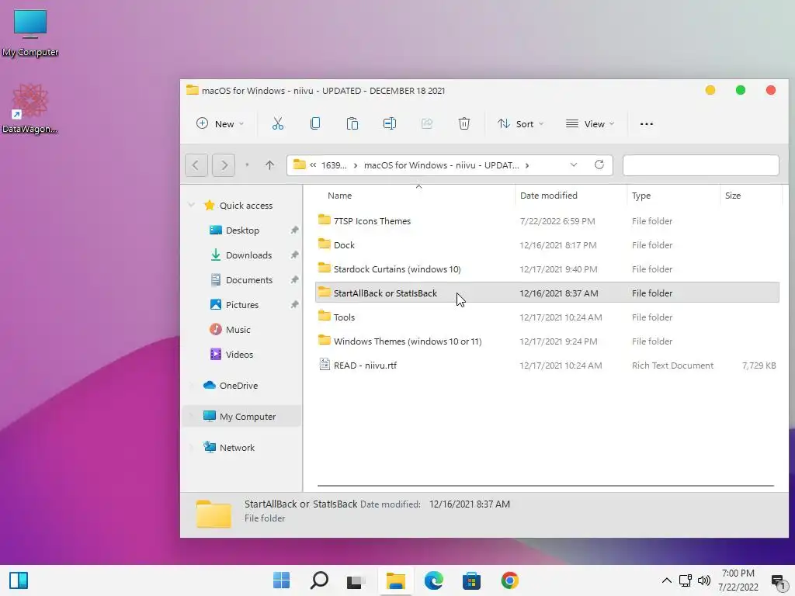795x596 pixels.
Task: Click the File Explorer taskbar icon
Action: click(395, 580)
